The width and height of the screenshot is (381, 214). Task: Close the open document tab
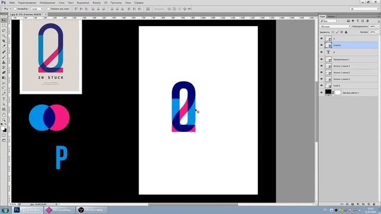tap(46, 14)
